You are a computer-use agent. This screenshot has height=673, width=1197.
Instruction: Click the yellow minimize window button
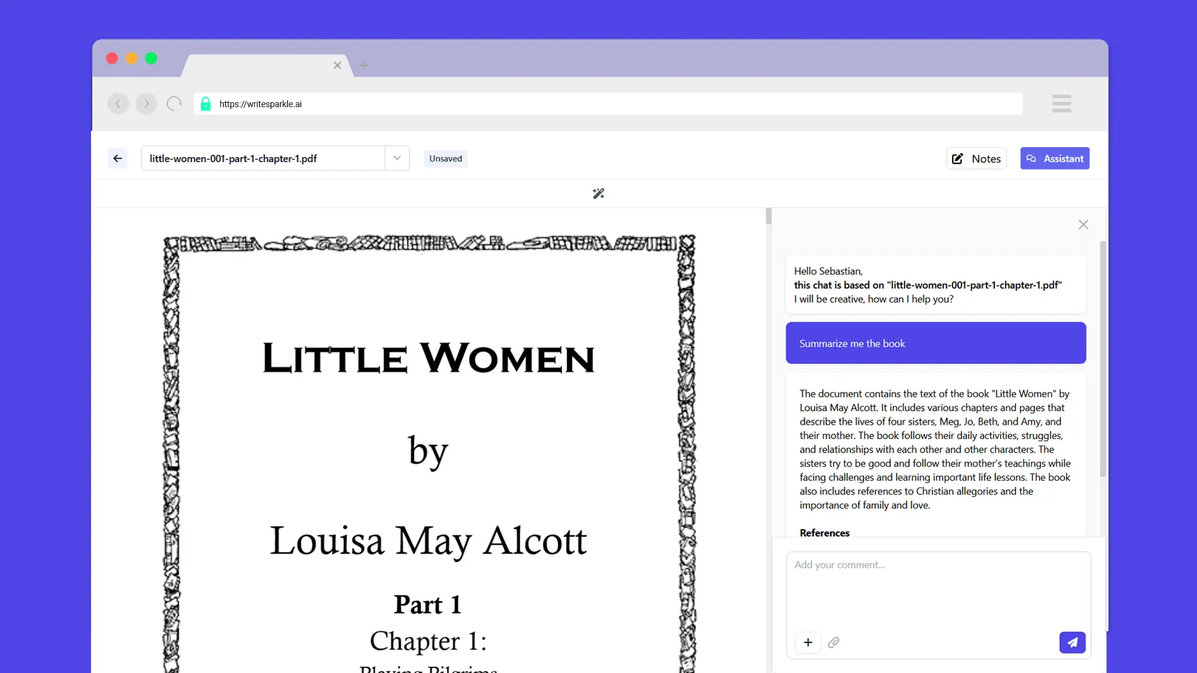tap(132, 59)
